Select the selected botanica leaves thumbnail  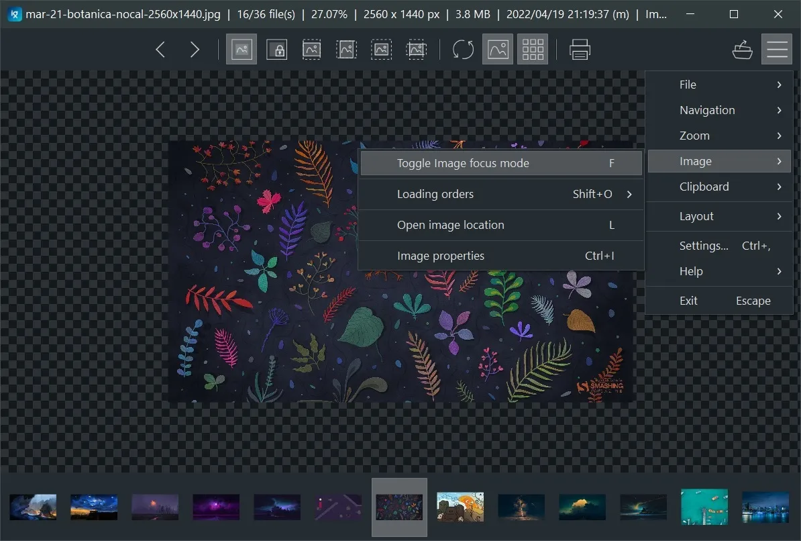(399, 507)
